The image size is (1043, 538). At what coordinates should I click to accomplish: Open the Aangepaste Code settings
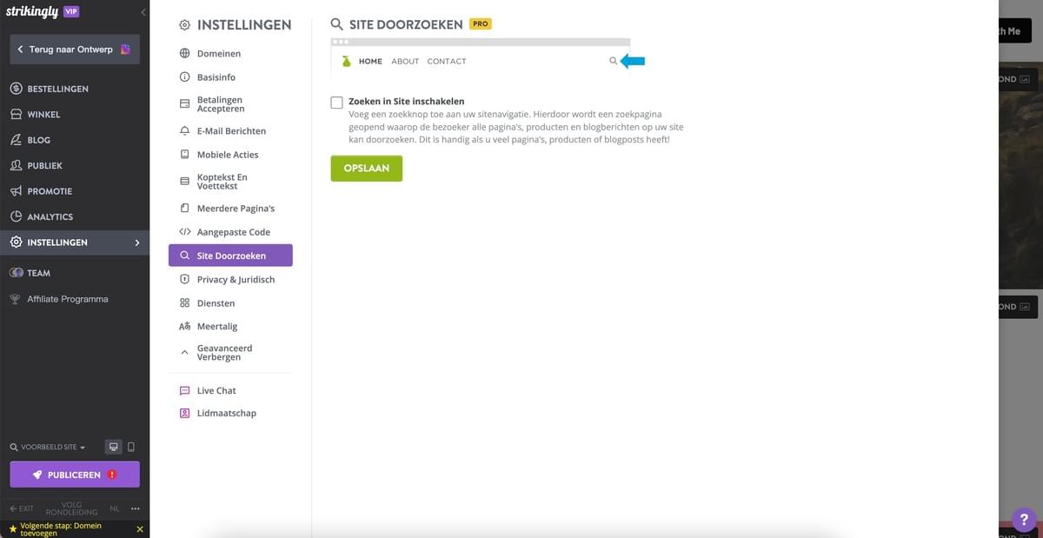[233, 231]
